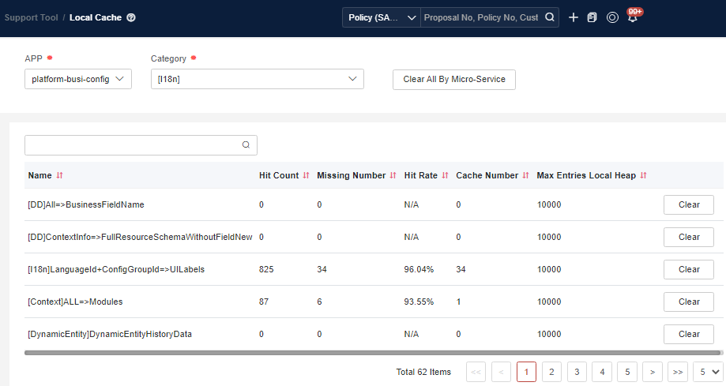Viewport: 726px width, 386px height.
Task: Expand the Category dropdown showing [I18n]
Action: (257, 79)
